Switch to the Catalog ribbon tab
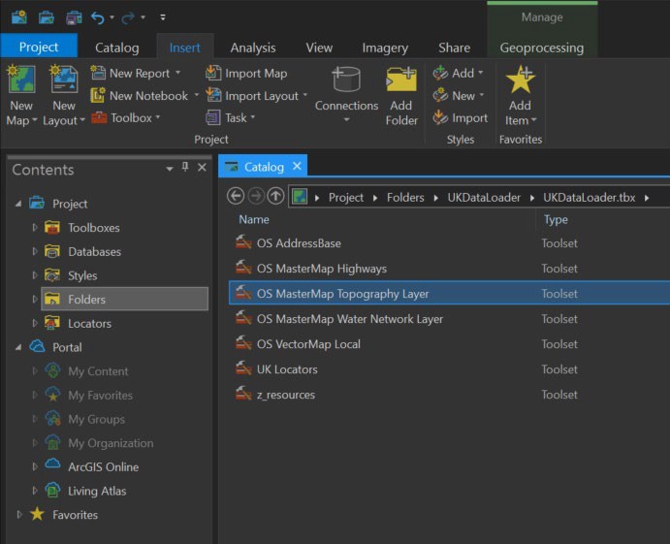Image resolution: width=670 pixels, height=544 pixels. coord(116,48)
